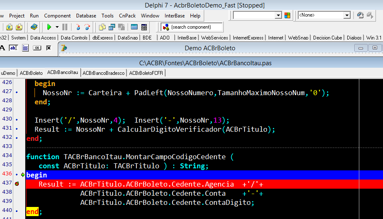
Task: Switch to the BDE palette tab
Action: point(147,37)
